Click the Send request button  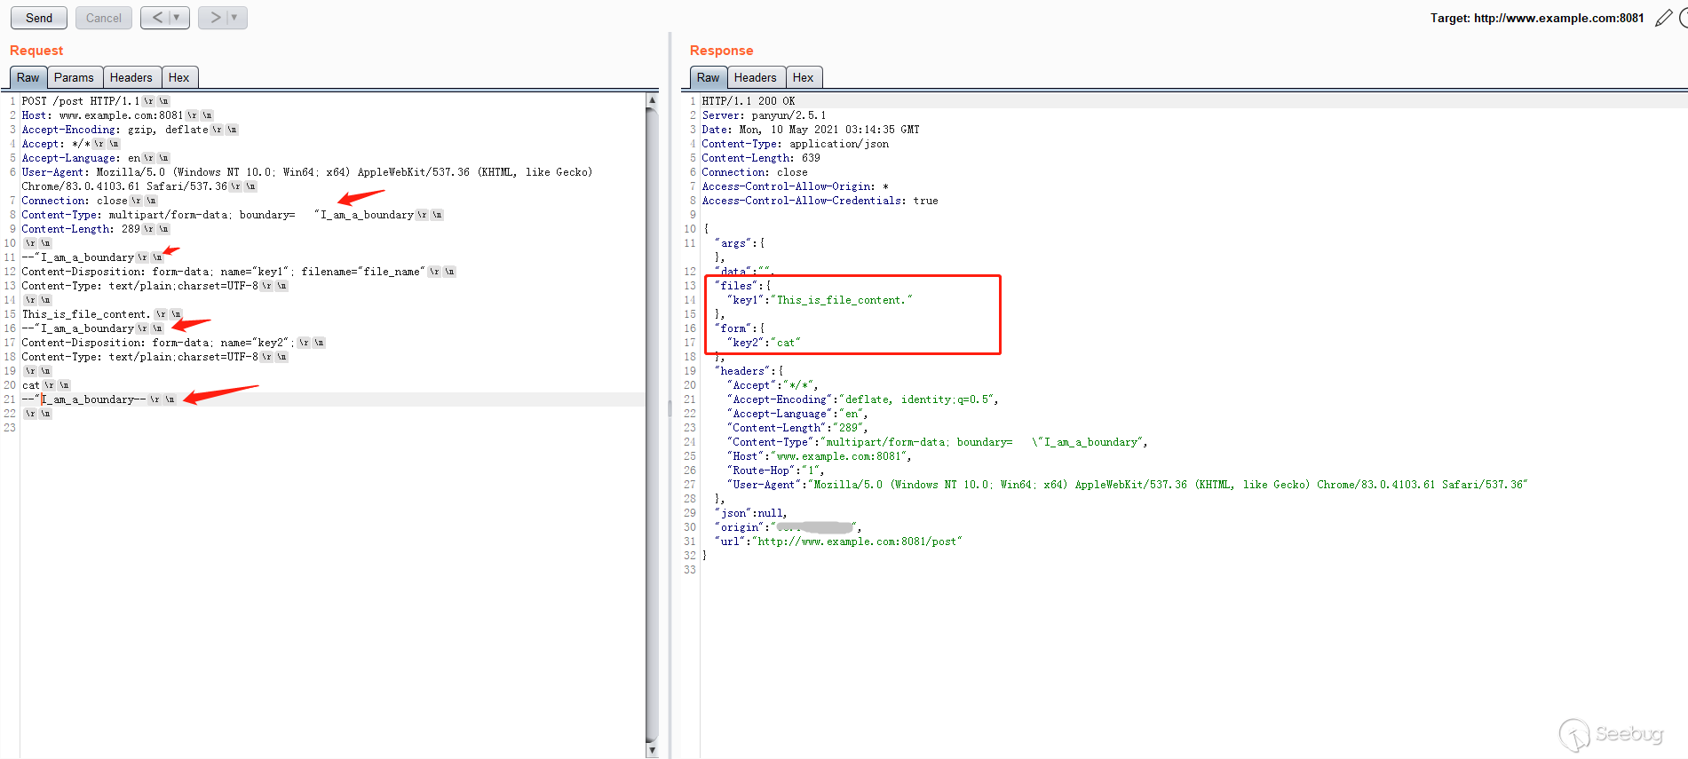[39, 18]
